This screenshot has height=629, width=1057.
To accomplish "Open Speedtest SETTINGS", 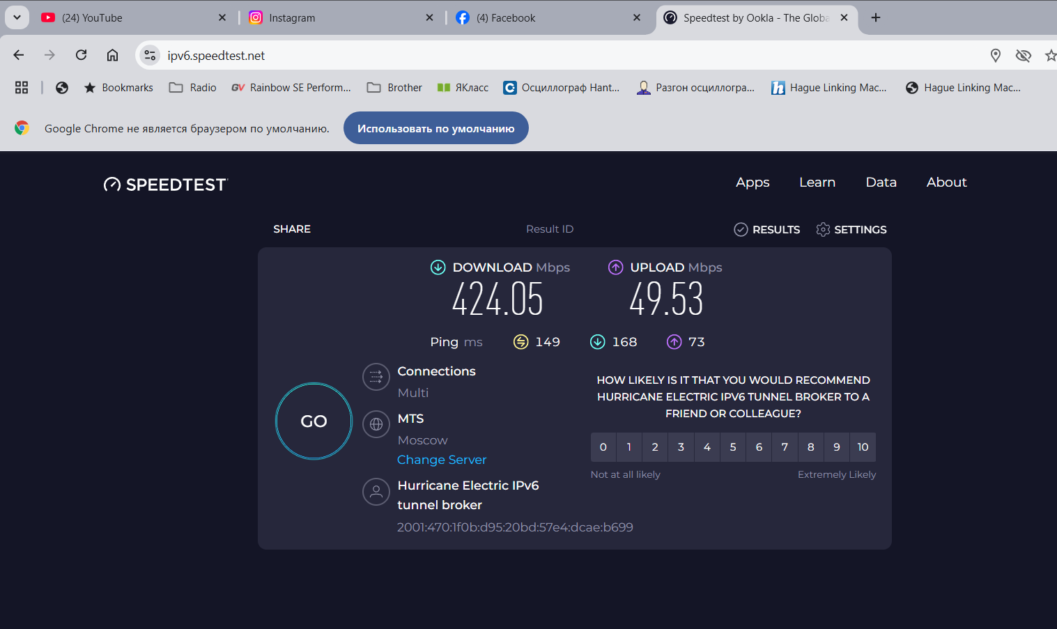I will pos(851,230).
